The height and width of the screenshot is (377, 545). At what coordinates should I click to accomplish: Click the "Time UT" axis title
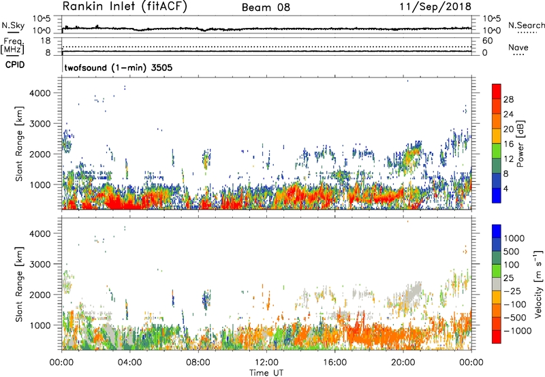coord(266,373)
